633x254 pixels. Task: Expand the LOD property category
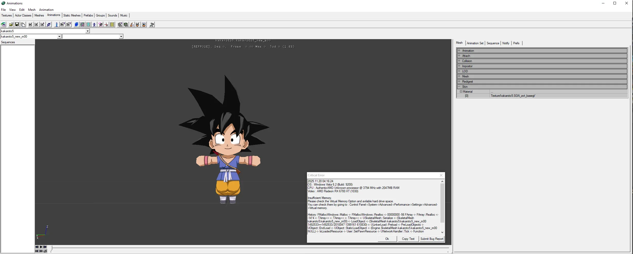click(x=459, y=71)
